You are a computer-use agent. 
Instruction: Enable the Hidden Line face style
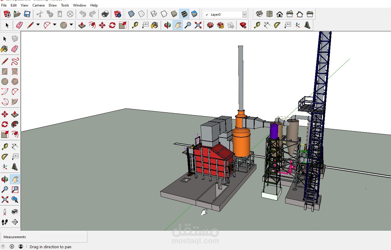pos(164,14)
